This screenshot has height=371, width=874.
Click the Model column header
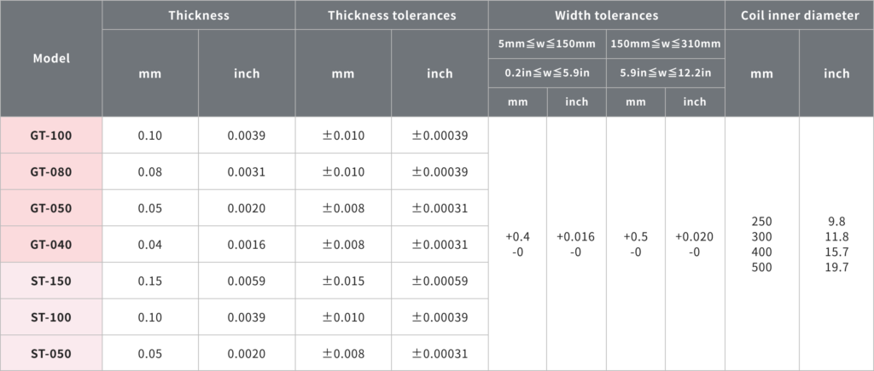click(x=51, y=58)
